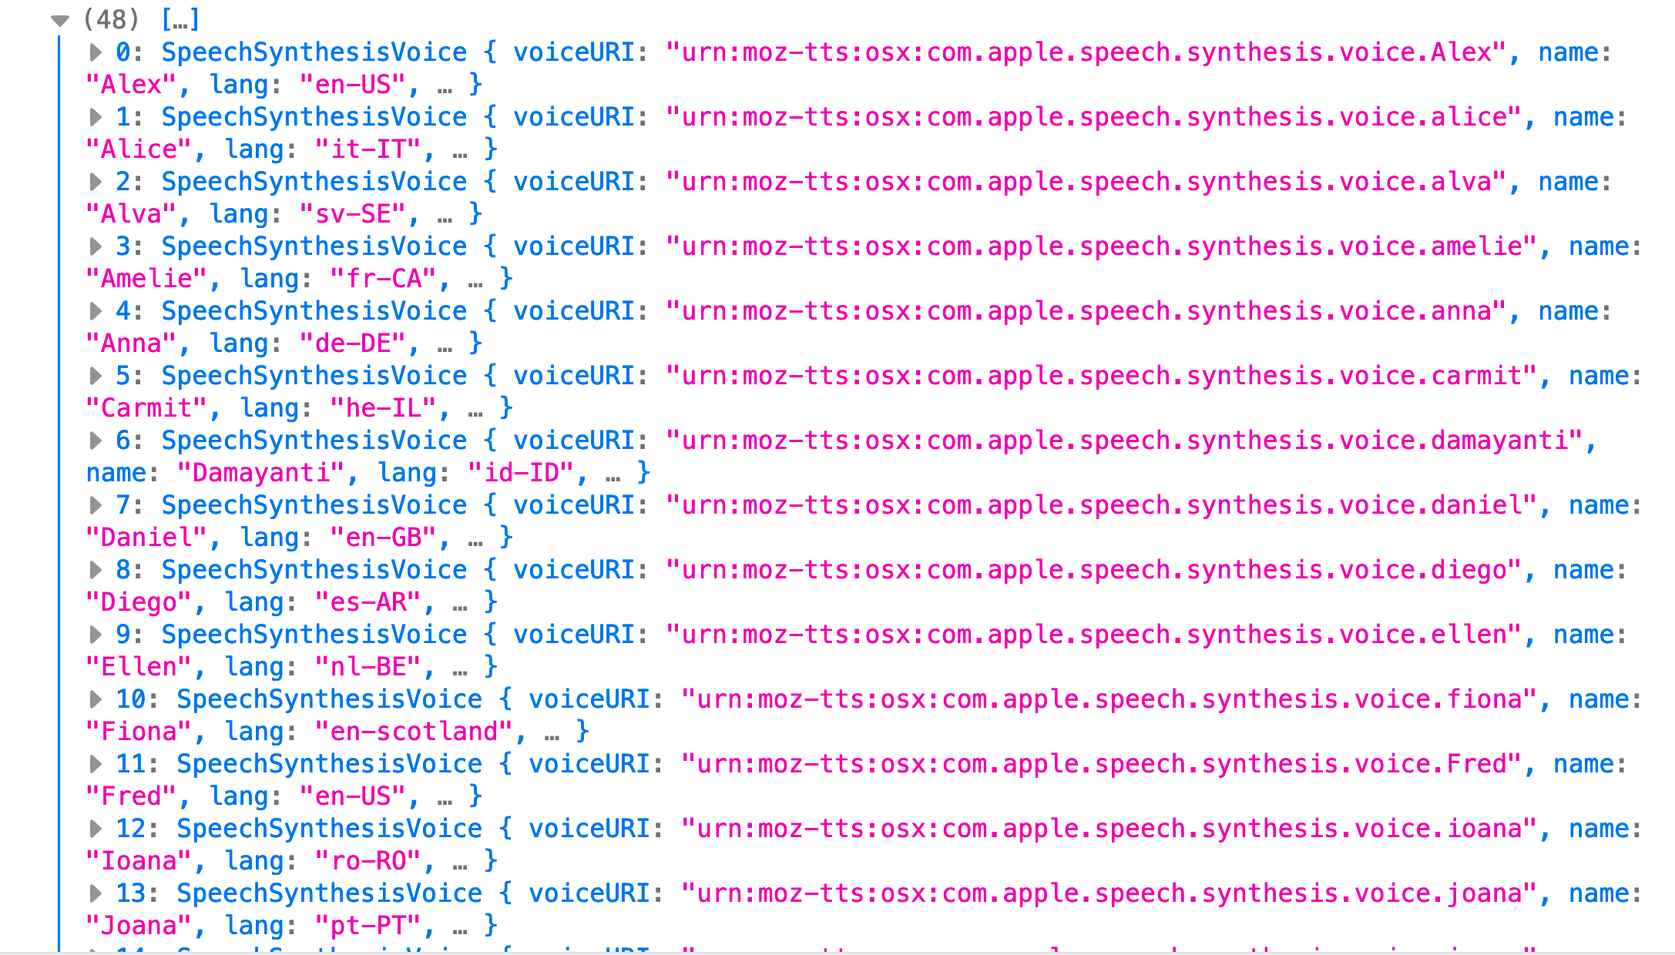The image size is (1675, 955).
Task: Expand the Amelie fr-CA voice entry
Action: pos(94,246)
